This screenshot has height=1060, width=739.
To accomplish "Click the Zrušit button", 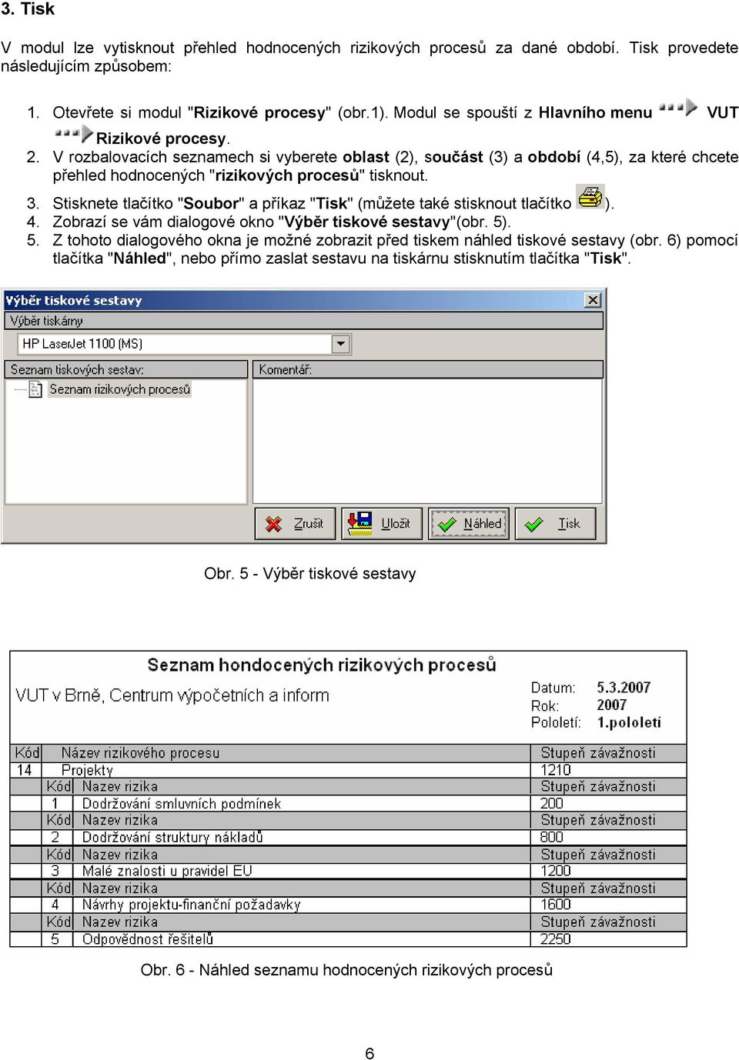I will point(296,524).
